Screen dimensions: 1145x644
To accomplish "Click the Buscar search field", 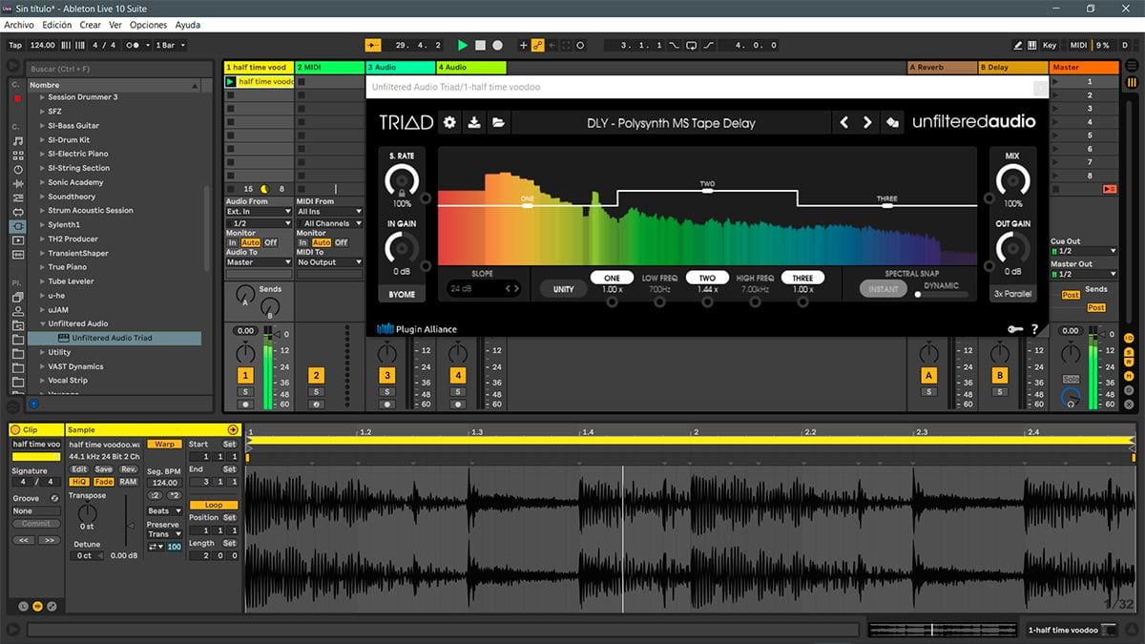I will 119,69.
